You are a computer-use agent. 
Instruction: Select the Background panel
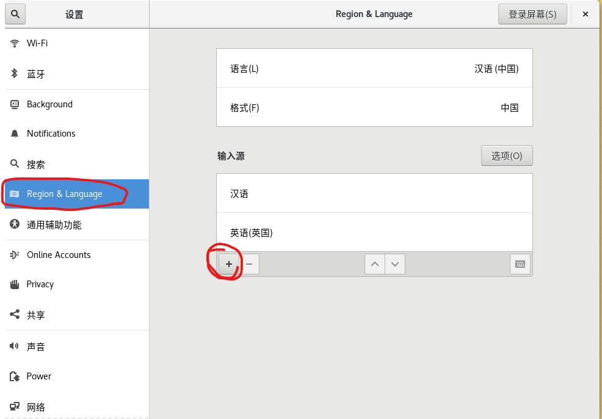point(77,104)
